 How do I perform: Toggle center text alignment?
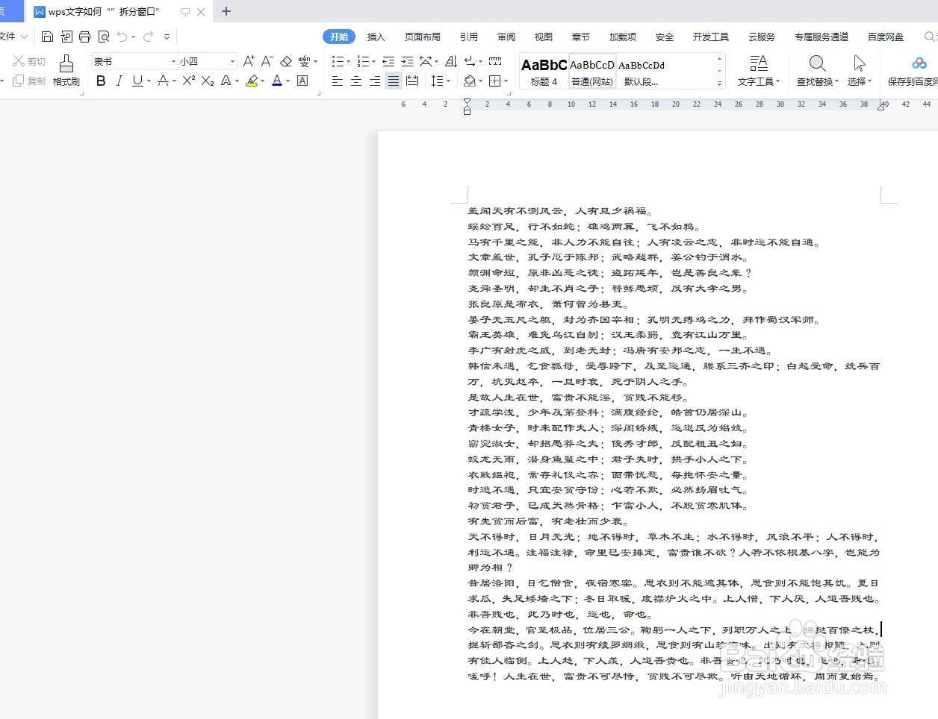[355, 81]
